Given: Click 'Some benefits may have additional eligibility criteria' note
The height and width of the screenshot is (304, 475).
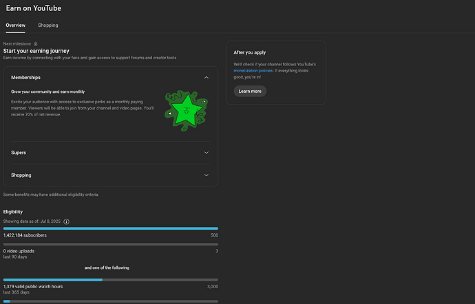Looking at the screenshot, I should coord(51,195).
